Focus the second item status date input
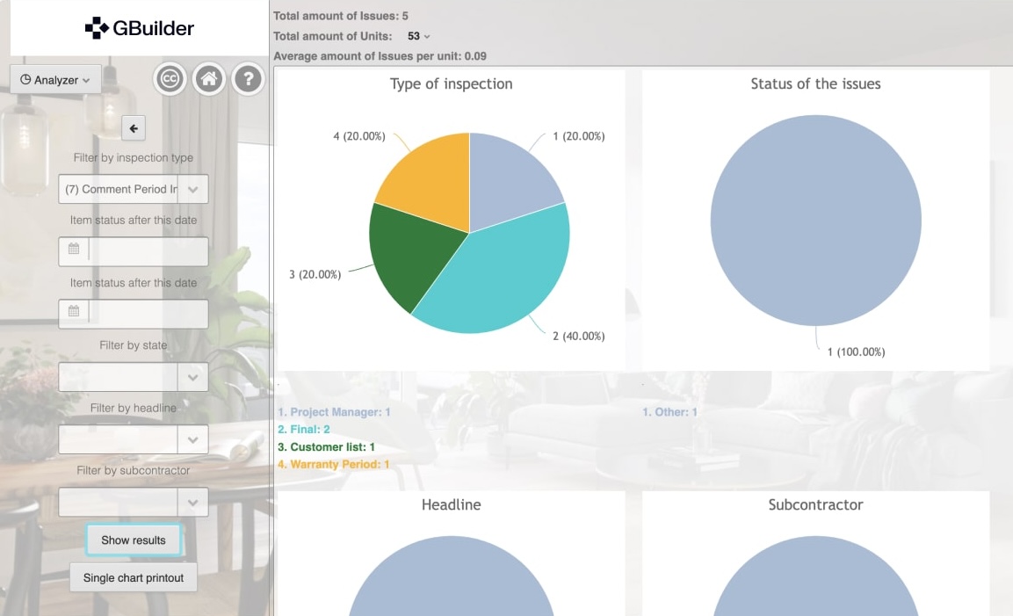The height and width of the screenshot is (616, 1013). 148,314
